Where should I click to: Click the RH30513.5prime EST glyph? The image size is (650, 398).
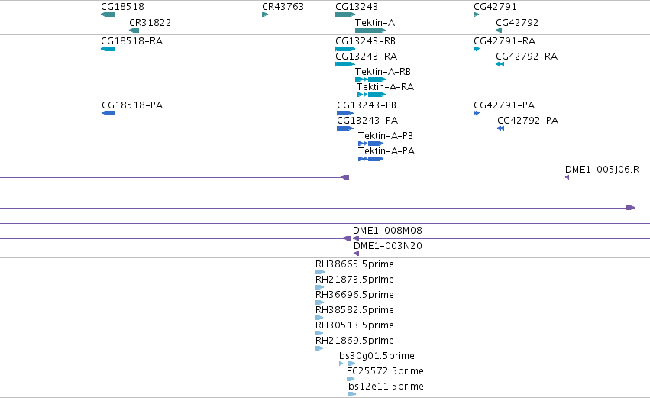point(319,333)
